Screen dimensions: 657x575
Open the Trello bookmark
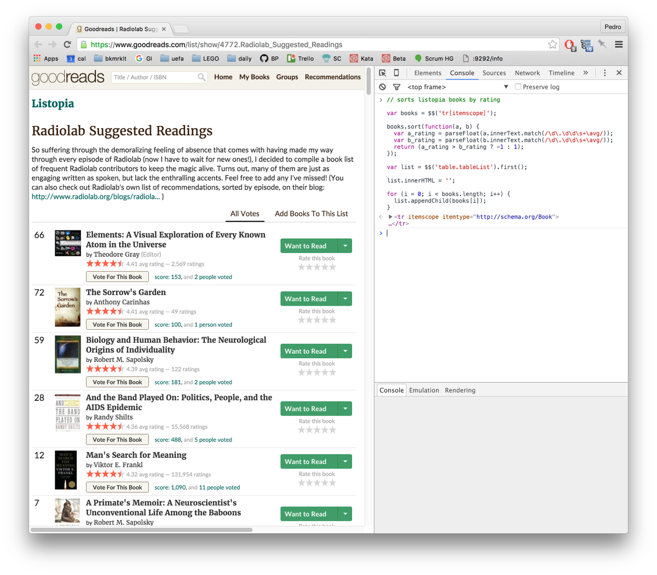coord(301,59)
